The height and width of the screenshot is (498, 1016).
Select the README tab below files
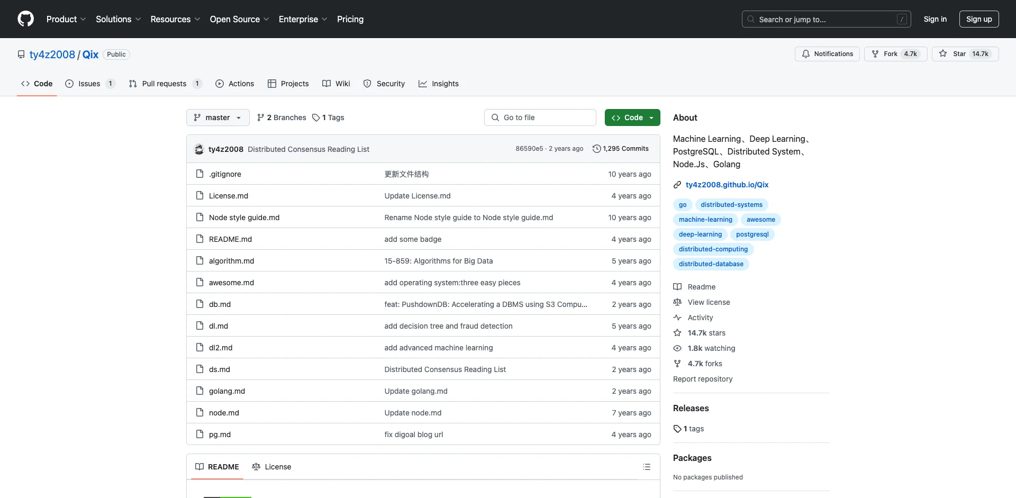pos(217,467)
